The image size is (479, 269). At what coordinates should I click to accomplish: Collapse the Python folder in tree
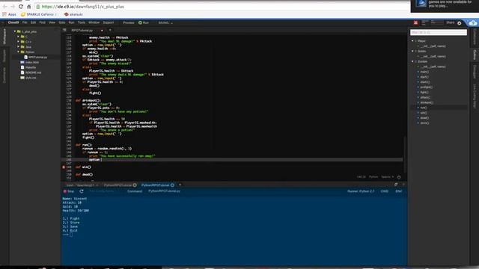(x=19, y=52)
